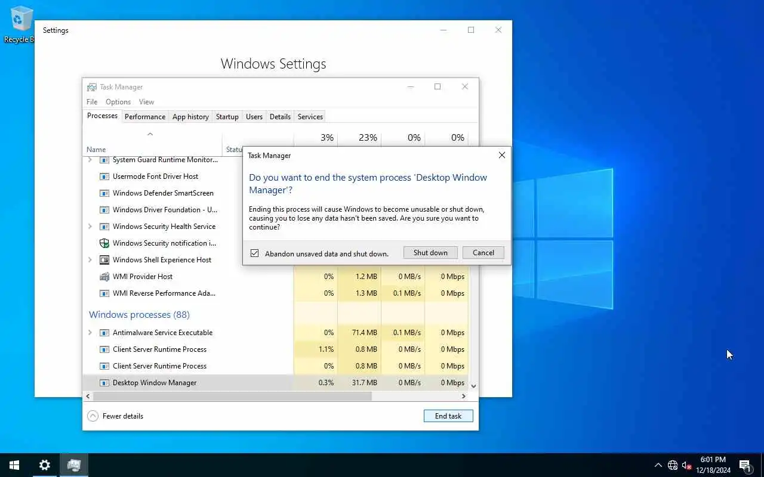Click the Task Manager title bar icon
Image resolution: width=764 pixels, height=477 pixels.
(x=92, y=87)
